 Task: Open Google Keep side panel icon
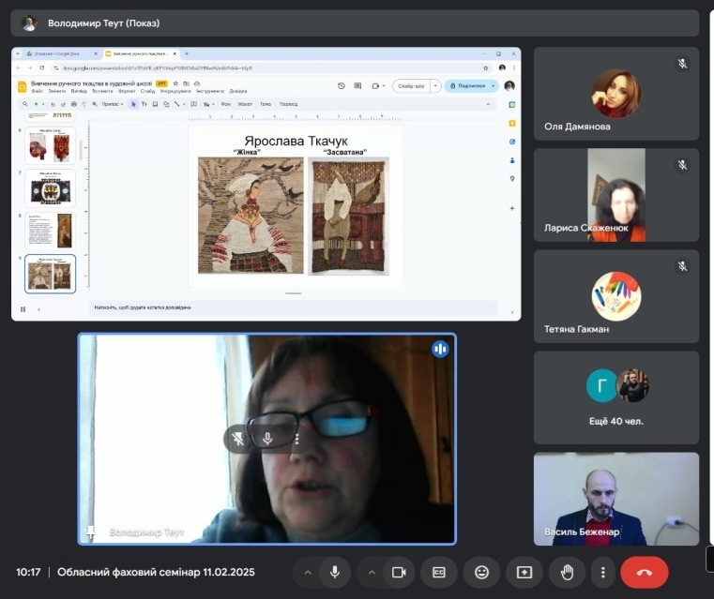pos(512,123)
